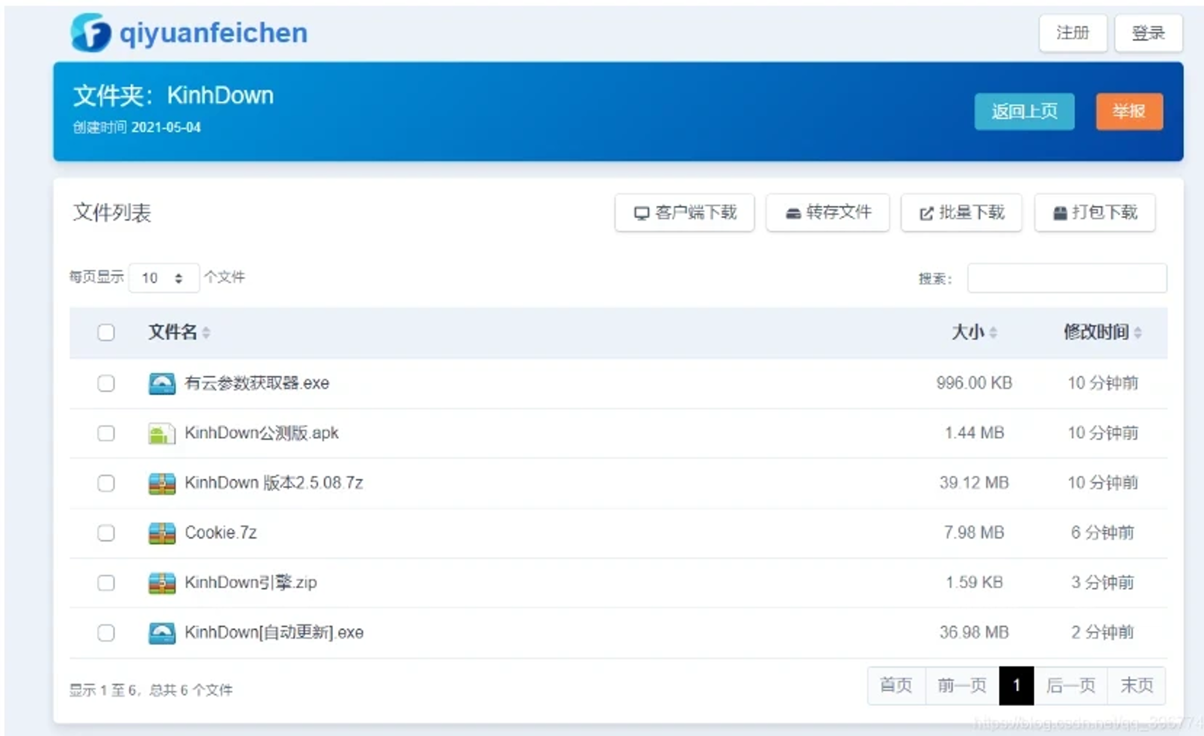Screen dimensions: 1204x736
Task: Click the qiyuanfeichen site title text
Action: (x=214, y=33)
